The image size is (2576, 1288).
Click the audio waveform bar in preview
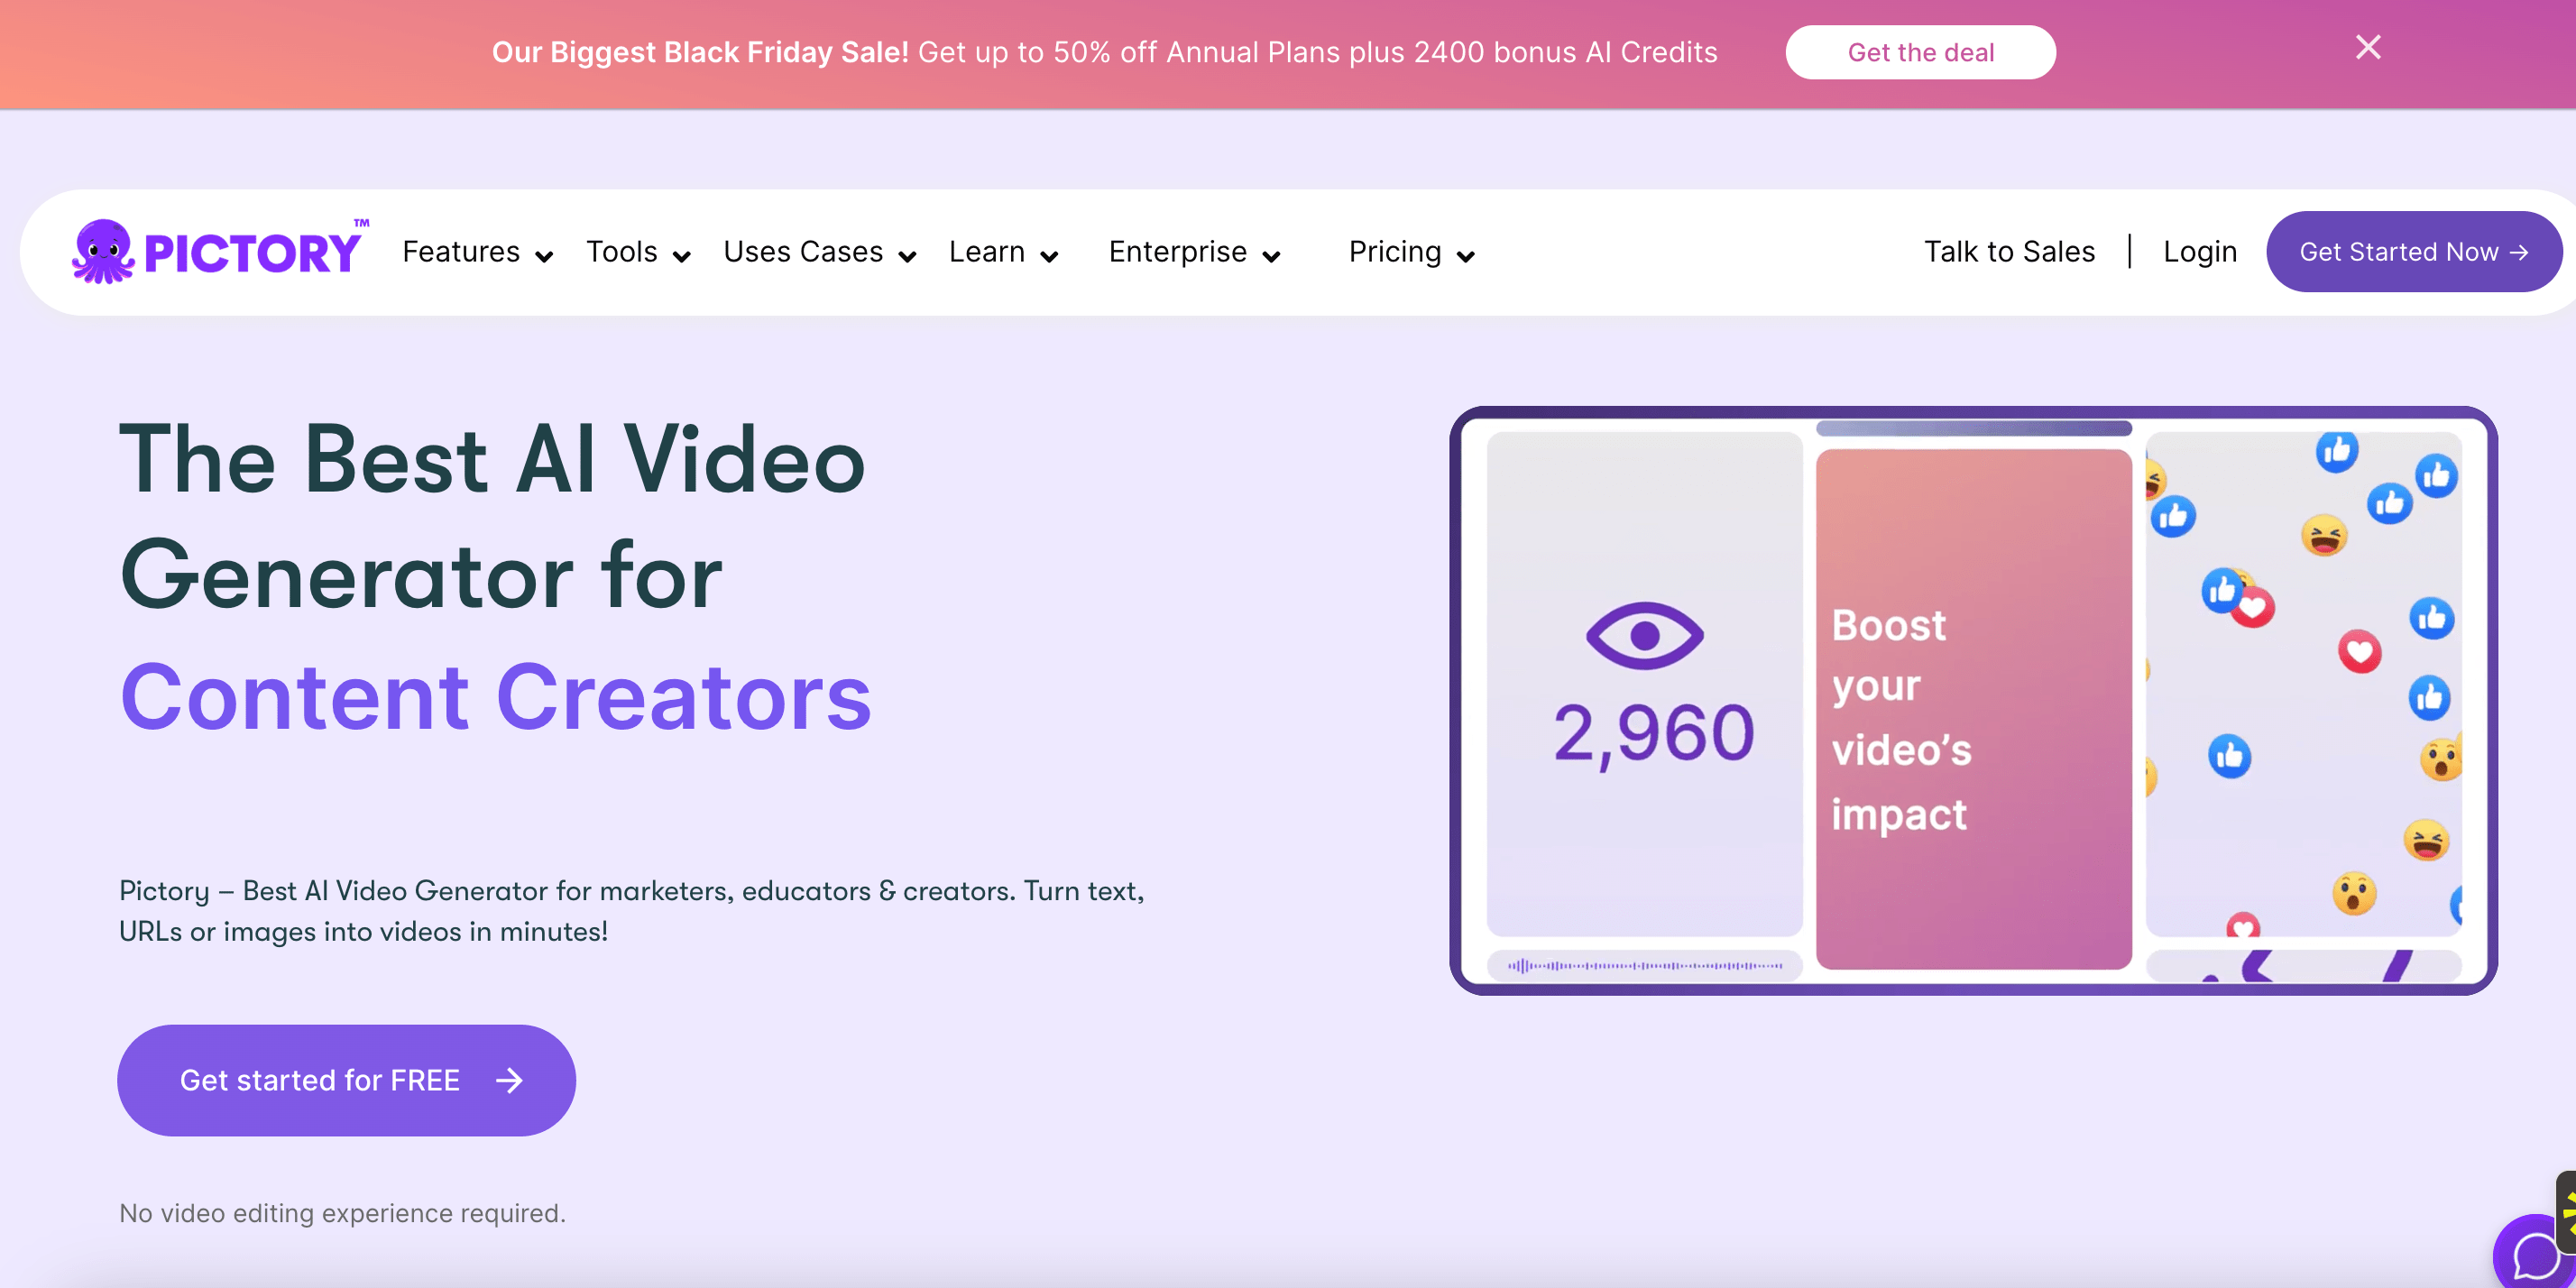pos(1644,965)
